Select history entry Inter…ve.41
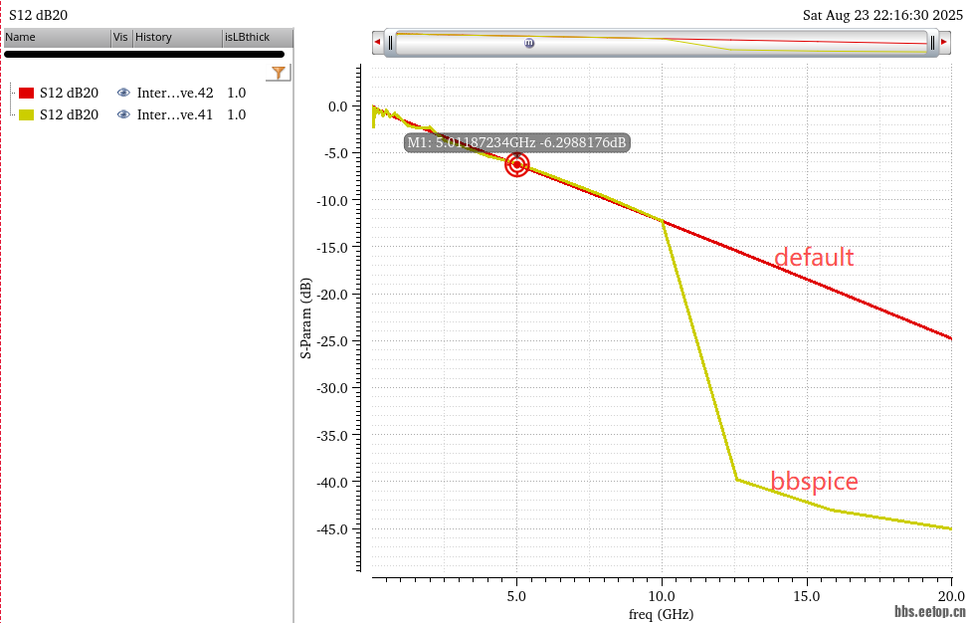 pyautogui.click(x=175, y=114)
